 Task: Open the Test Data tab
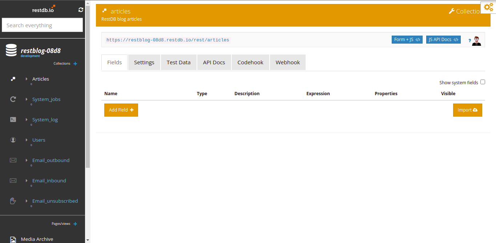click(x=178, y=62)
